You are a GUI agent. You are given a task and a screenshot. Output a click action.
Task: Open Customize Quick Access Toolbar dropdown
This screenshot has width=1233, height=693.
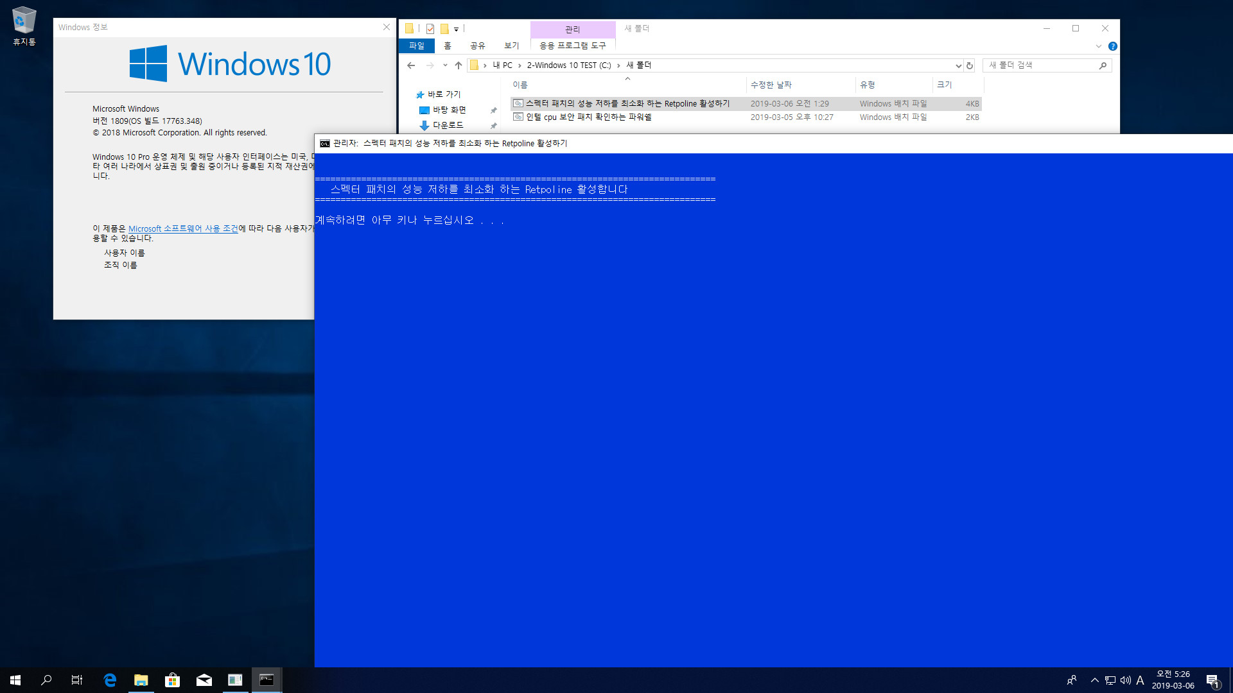(x=456, y=29)
